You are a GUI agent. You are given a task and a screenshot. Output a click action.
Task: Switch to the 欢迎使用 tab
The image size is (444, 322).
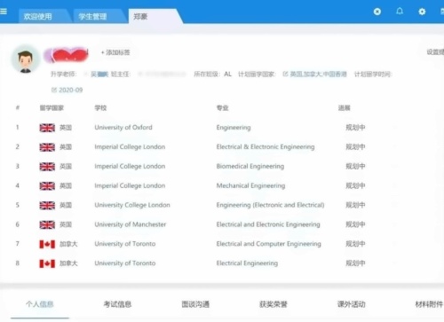pyautogui.click(x=38, y=17)
